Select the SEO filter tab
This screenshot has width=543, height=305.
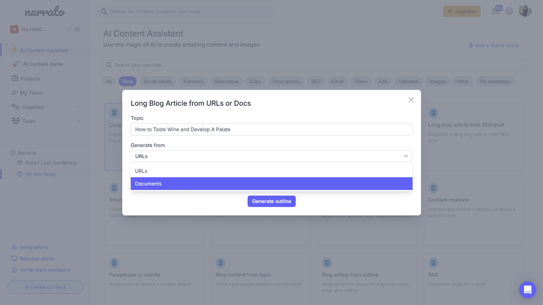[x=316, y=81]
